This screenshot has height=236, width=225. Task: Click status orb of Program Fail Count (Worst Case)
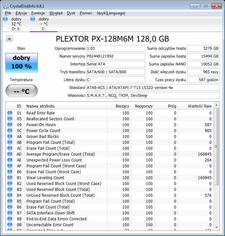(10, 166)
